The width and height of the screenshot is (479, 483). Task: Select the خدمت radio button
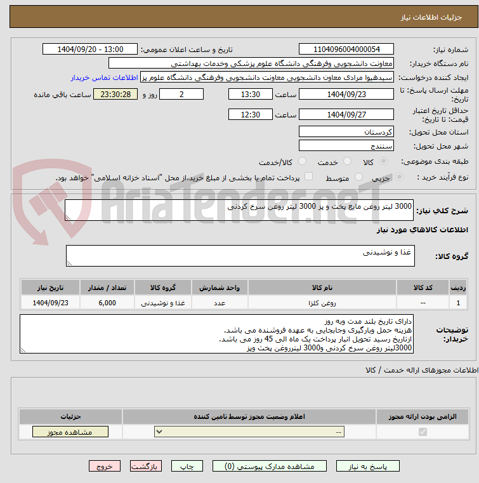point(347,161)
